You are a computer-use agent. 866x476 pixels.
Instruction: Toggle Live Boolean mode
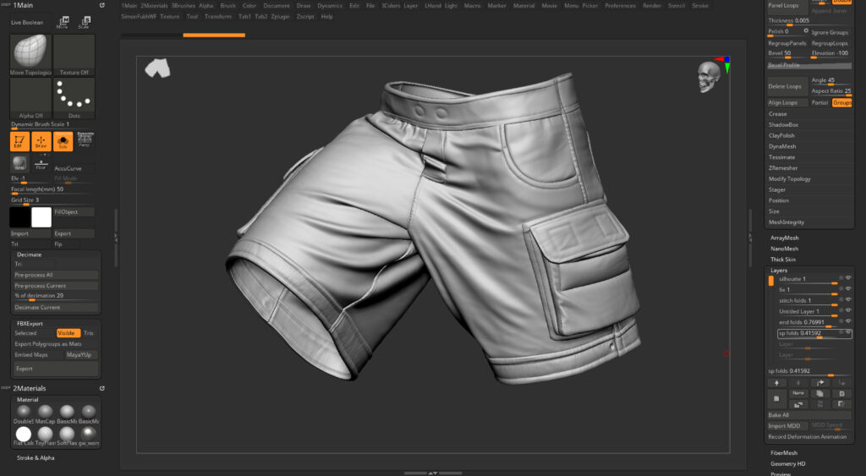27,23
